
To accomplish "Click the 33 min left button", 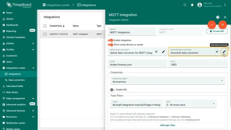I will click(x=217, y=31).
